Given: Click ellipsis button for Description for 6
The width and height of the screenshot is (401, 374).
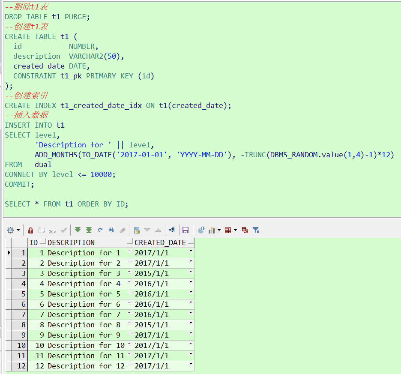Looking at the screenshot, I should 130,302.
